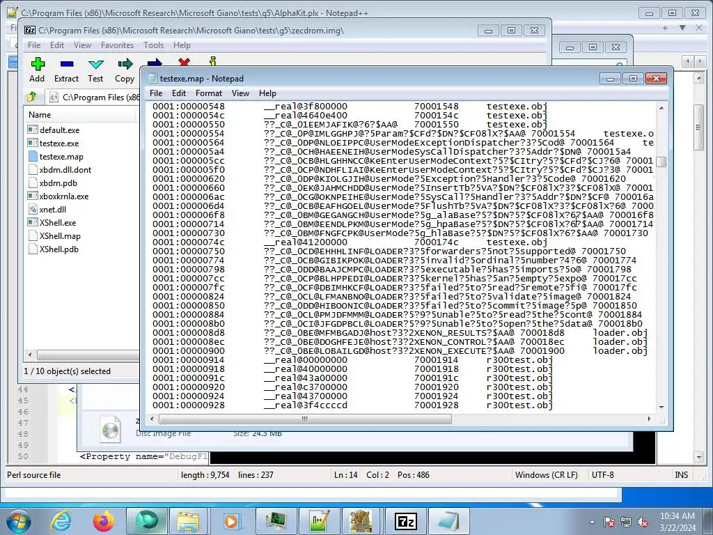Click Notepad vertical scrollbar down arrow

click(x=661, y=407)
